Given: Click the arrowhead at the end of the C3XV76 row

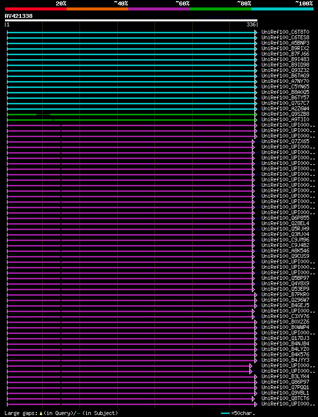Looking at the screenshot, I should 253,317.
